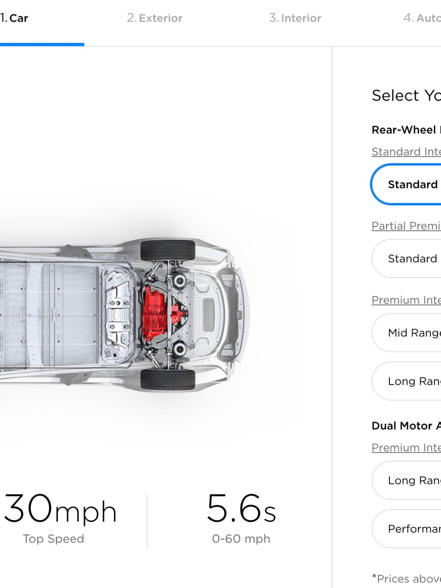Viewport: 441px width, 588px height.
Task: Go to the 3. Interior tab
Action: coord(295,18)
